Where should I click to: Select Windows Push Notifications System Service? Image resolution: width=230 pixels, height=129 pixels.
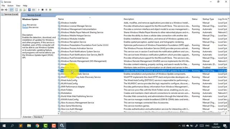click(x=80, y=52)
